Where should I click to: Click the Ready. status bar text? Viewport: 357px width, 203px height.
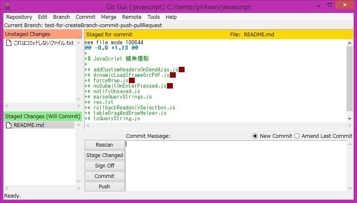pos(13,196)
